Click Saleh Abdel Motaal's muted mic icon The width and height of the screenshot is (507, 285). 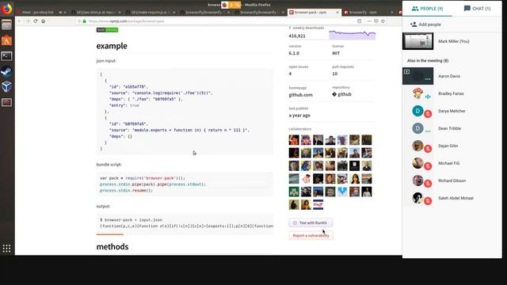pos(428,201)
